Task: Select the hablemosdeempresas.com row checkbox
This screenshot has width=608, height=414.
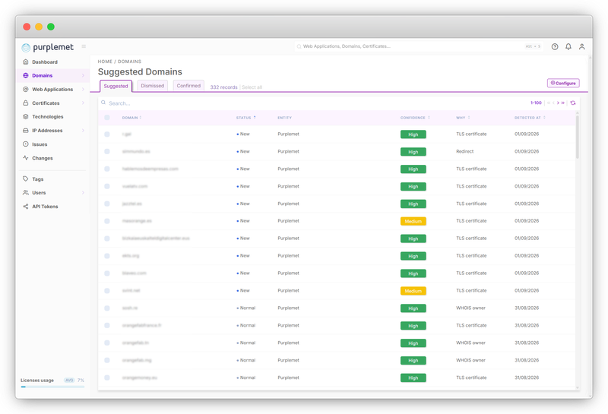Action: pyautogui.click(x=107, y=169)
